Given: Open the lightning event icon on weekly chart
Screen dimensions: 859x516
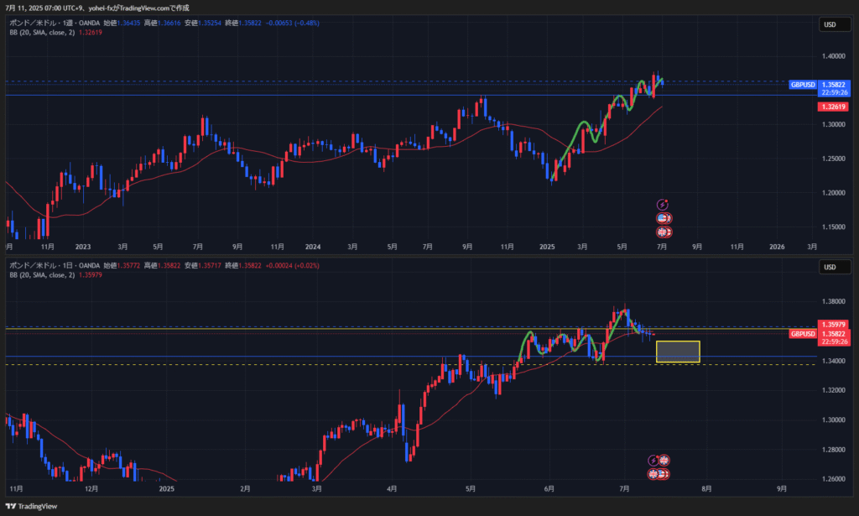Looking at the screenshot, I should (663, 205).
